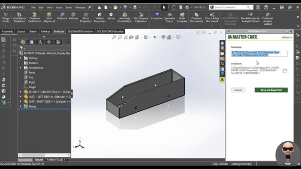
Task: Run Performance Evaluation
Action: 141,18
